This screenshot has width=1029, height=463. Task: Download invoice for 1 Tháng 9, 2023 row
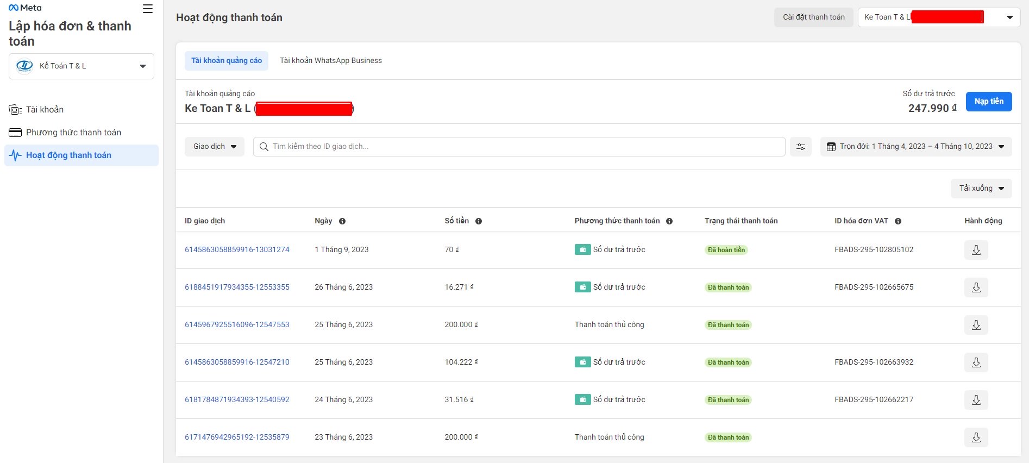[976, 250]
